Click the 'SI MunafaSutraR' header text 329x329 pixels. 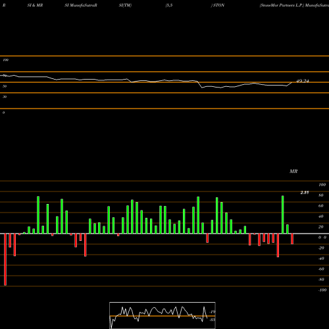[81, 5]
